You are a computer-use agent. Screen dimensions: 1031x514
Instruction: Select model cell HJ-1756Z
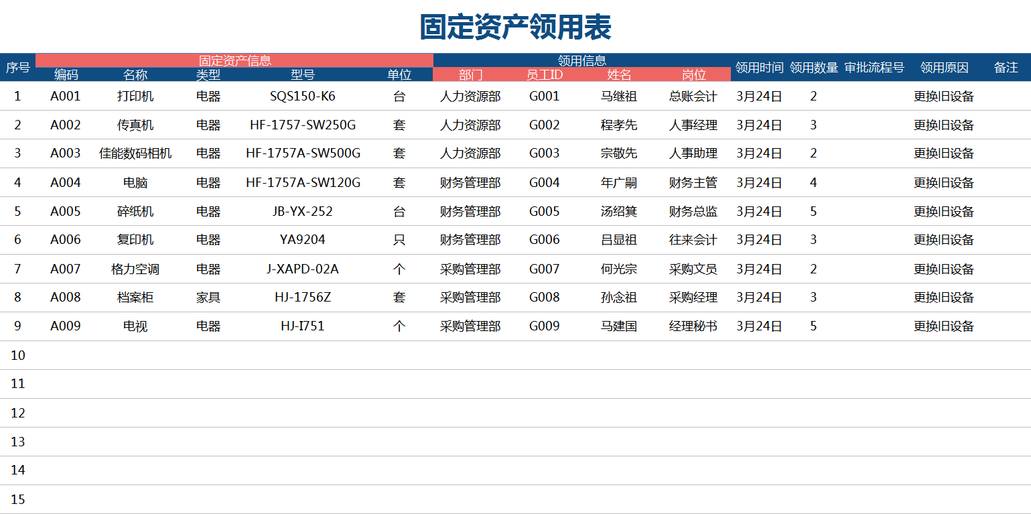(x=303, y=297)
